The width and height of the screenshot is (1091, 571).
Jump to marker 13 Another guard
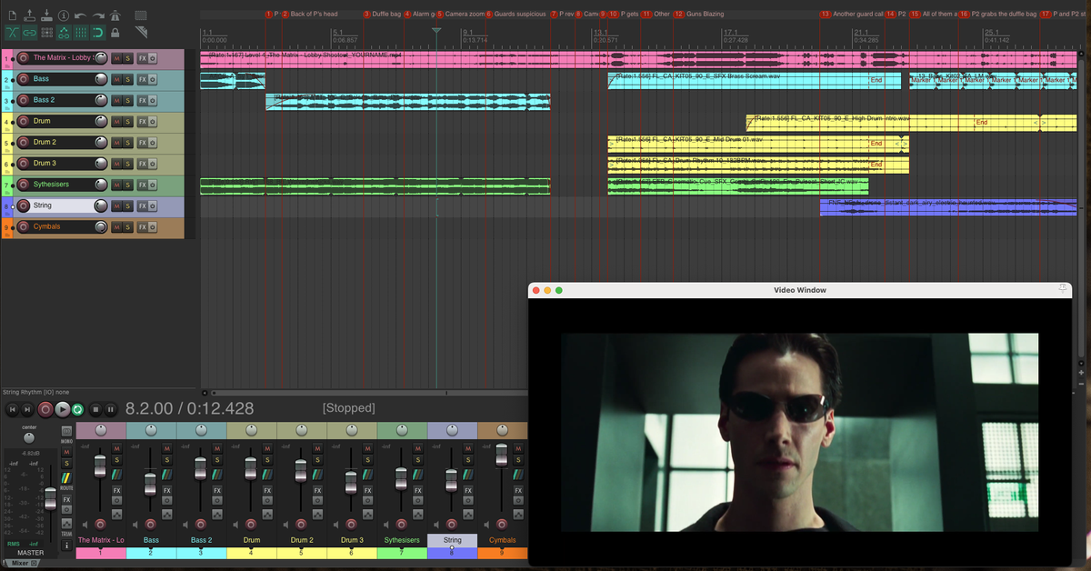pos(852,15)
